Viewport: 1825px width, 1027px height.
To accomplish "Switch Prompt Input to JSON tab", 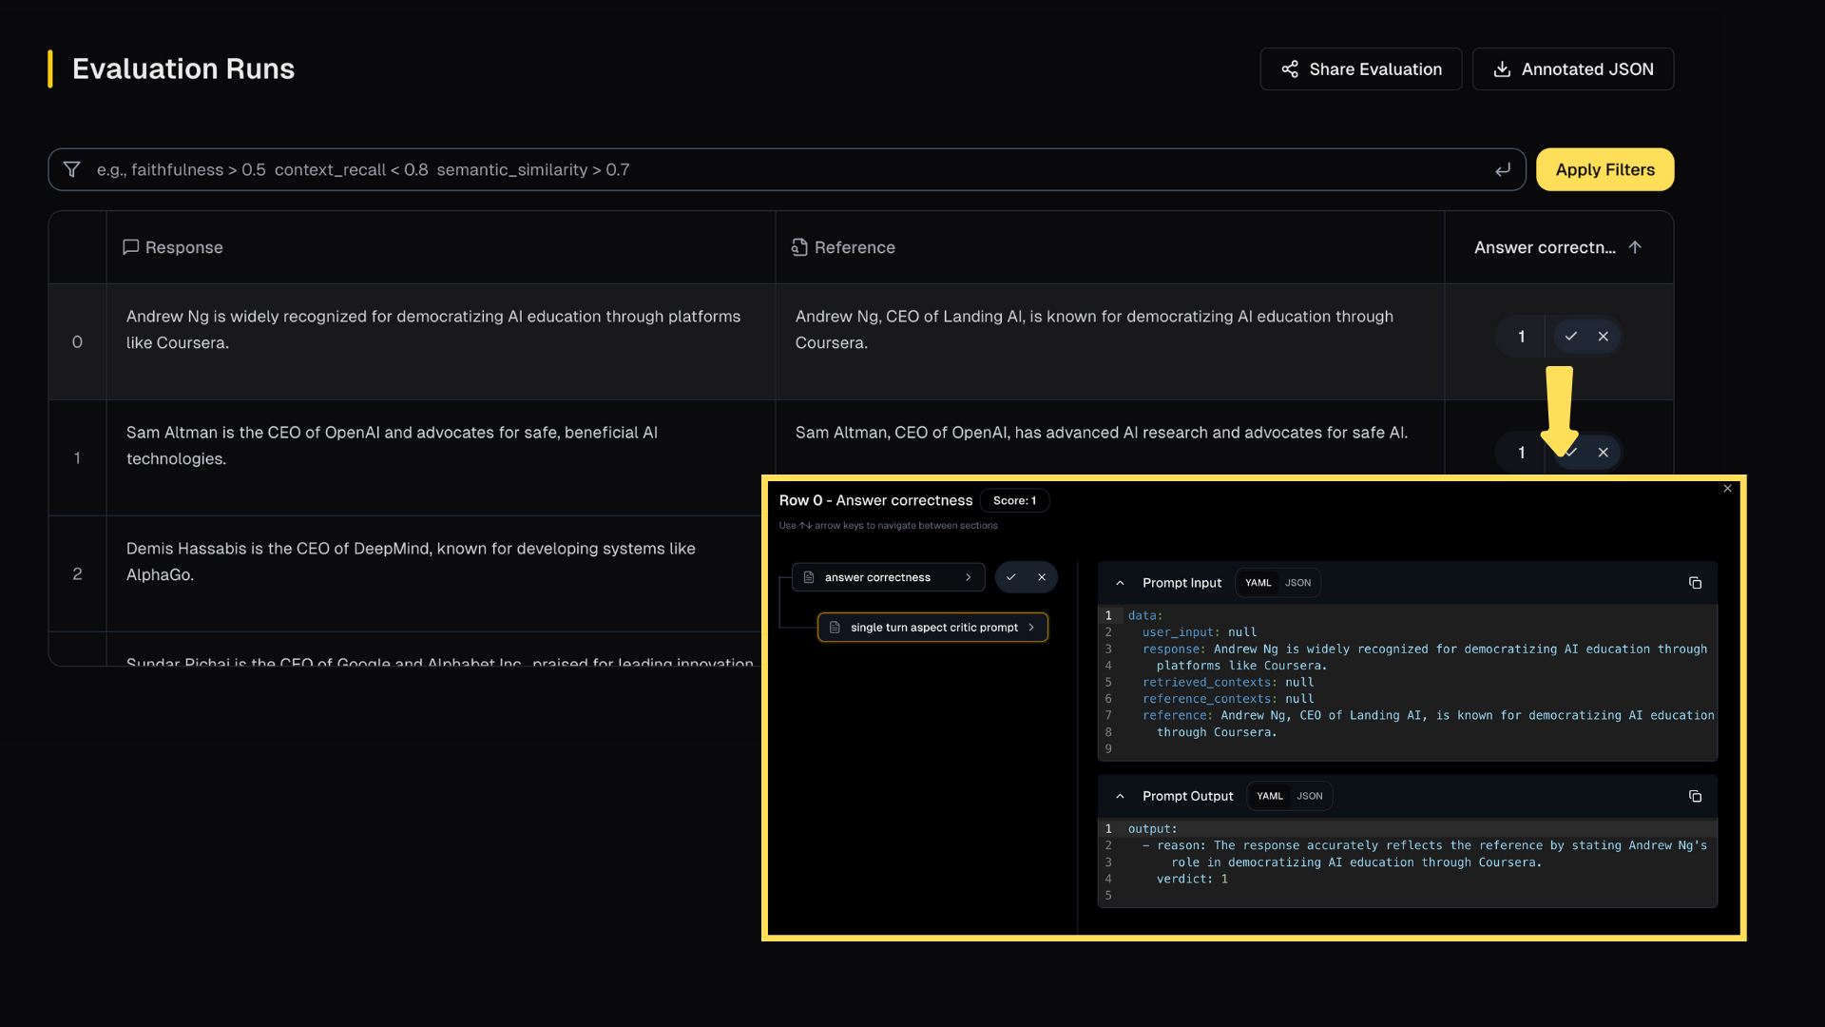I will pyautogui.click(x=1297, y=583).
